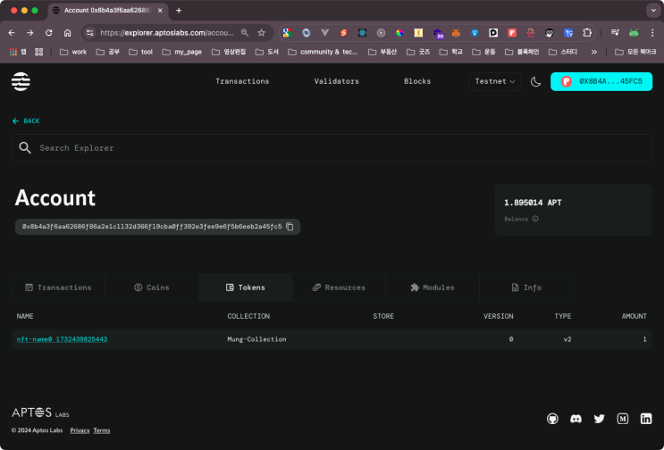This screenshot has height=450, width=664.
Task: Open the 모든 북마크 folder
Action: (635, 52)
